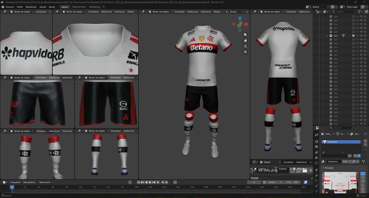Select flat preview shape in Previsão panel
This screenshot has height=198, width=369.
coord(363,173)
